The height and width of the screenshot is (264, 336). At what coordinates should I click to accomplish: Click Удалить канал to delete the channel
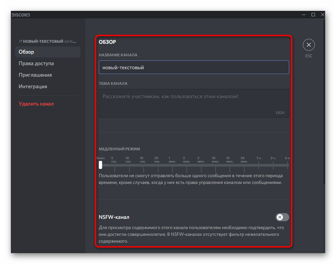36,104
